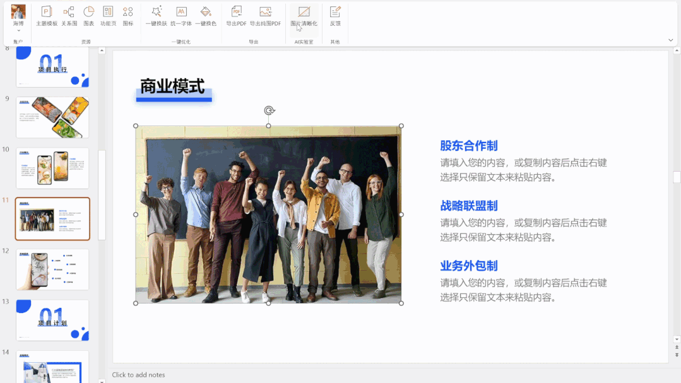
Task: Export presentation with 导出PDF
Action: click(236, 16)
